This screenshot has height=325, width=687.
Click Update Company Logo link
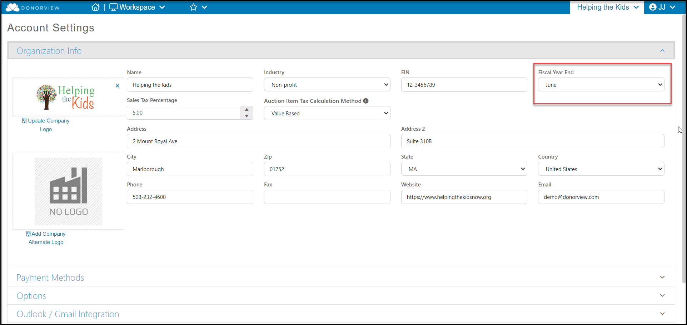(46, 125)
